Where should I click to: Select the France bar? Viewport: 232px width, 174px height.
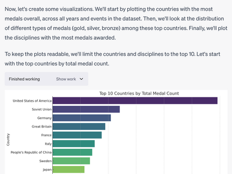[x=77, y=135]
